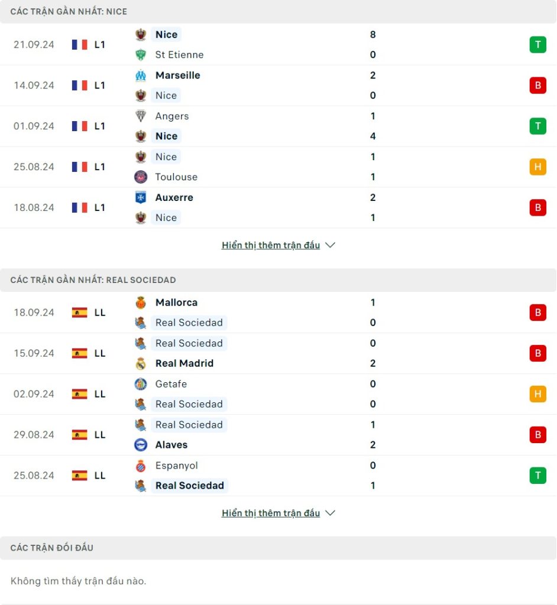
Task: Open Hiển thị thêm trận đấu link under Real Sociedad
Action: (x=271, y=513)
